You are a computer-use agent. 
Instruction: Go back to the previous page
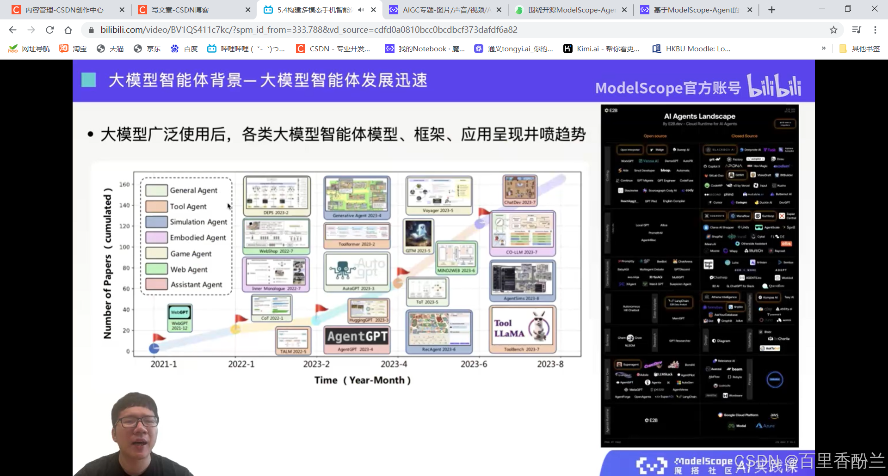click(x=12, y=30)
